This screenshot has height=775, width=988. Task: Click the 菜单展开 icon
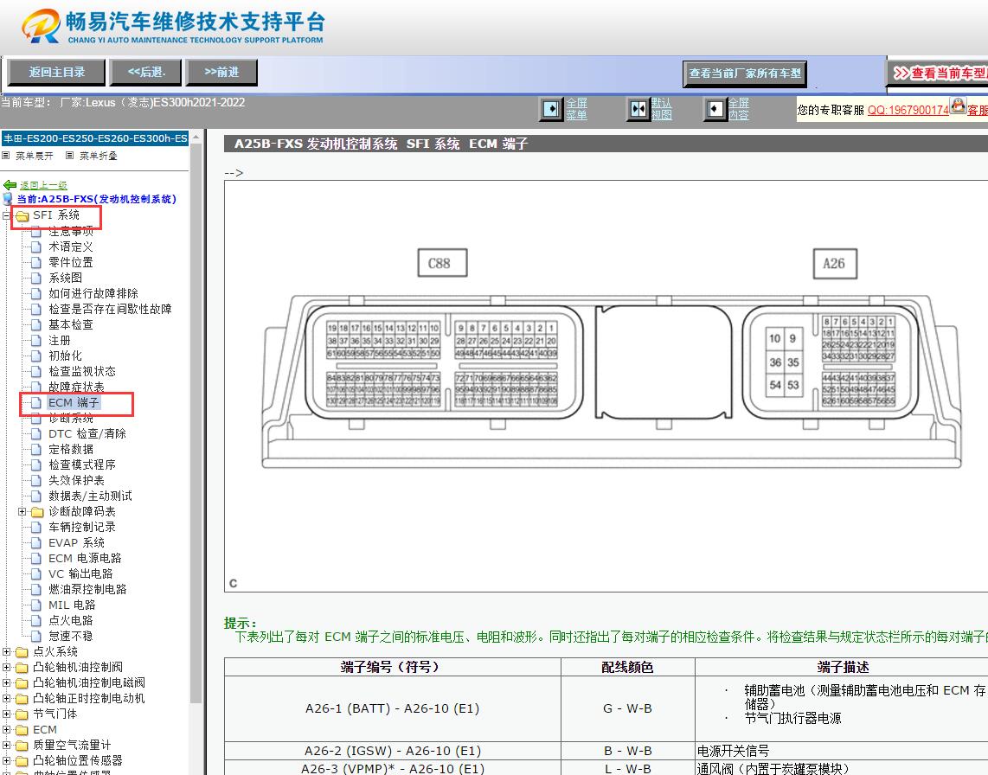tap(6, 156)
